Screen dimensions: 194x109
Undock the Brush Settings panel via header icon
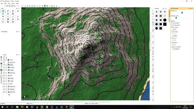[x=190, y=8]
